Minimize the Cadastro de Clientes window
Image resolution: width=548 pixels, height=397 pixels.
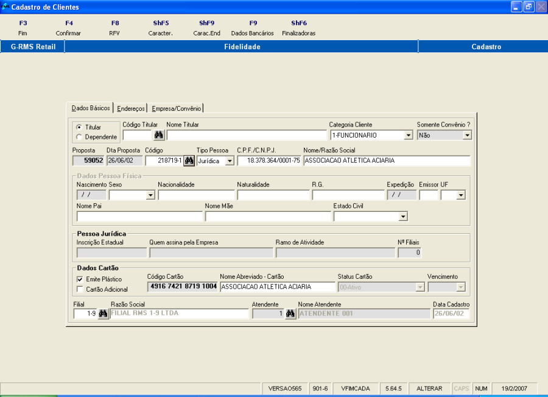coord(516,7)
